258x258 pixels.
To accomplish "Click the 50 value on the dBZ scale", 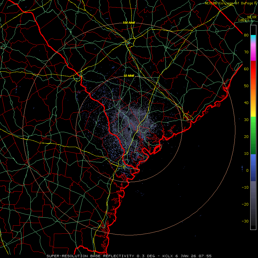I will point(246,86).
